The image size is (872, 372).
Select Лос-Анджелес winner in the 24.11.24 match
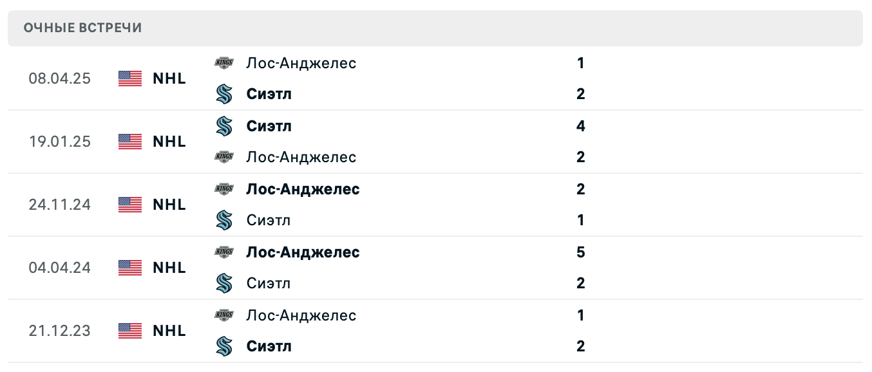point(303,189)
